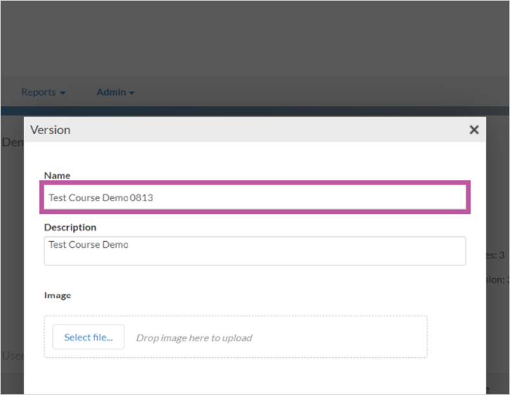Open the Admin dropdown menu
Image resolution: width=510 pixels, height=395 pixels.
coord(115,93)
